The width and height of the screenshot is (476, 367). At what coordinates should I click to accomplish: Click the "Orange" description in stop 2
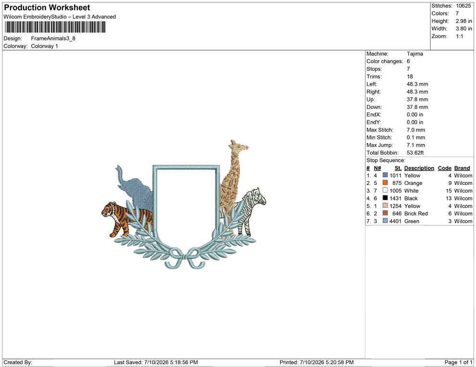(413, 183)
